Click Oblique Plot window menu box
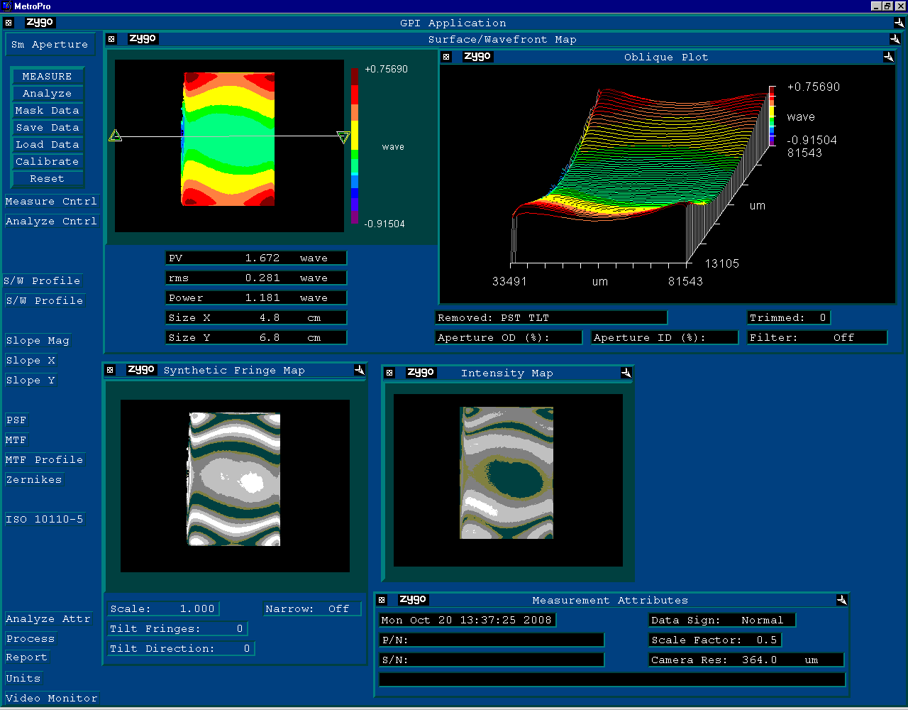The height and width of the screenshot is (710, 908). pos(446,57)
